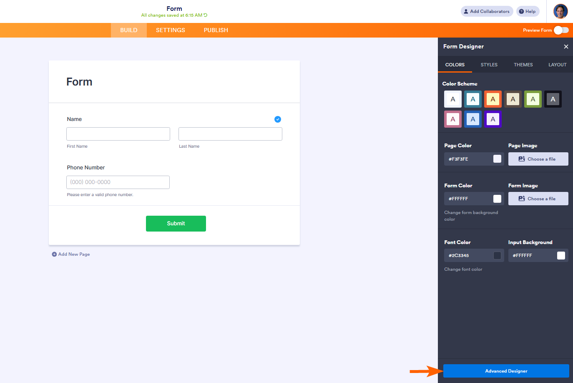Go to the Settings menu

coord(170,30)
